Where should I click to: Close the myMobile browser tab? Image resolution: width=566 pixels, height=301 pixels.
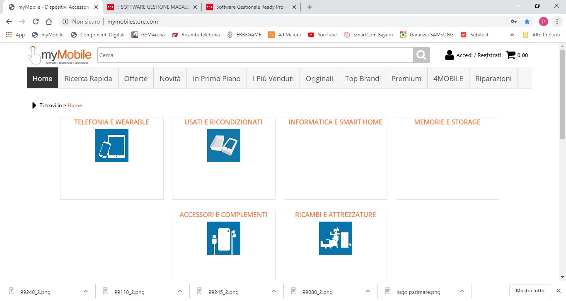coord(96,7)
